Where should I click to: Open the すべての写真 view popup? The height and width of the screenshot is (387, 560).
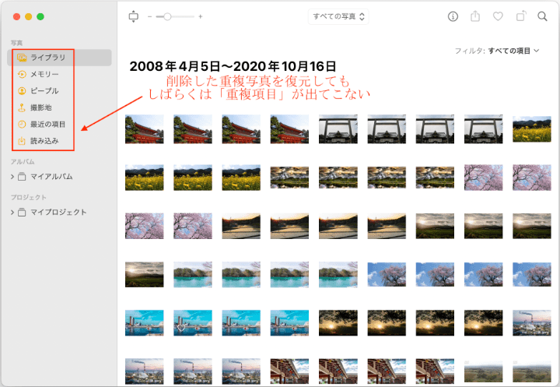338,16
